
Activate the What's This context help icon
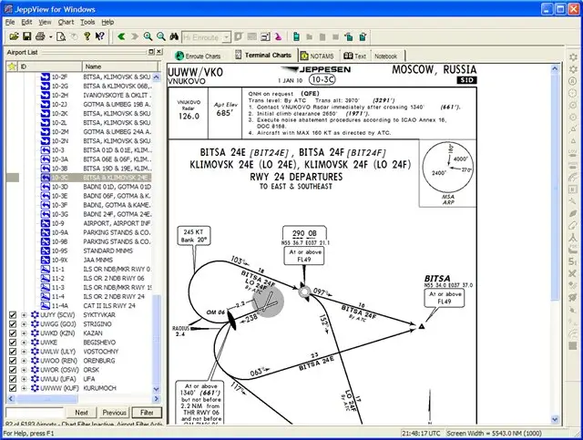(x=99, y=36)
